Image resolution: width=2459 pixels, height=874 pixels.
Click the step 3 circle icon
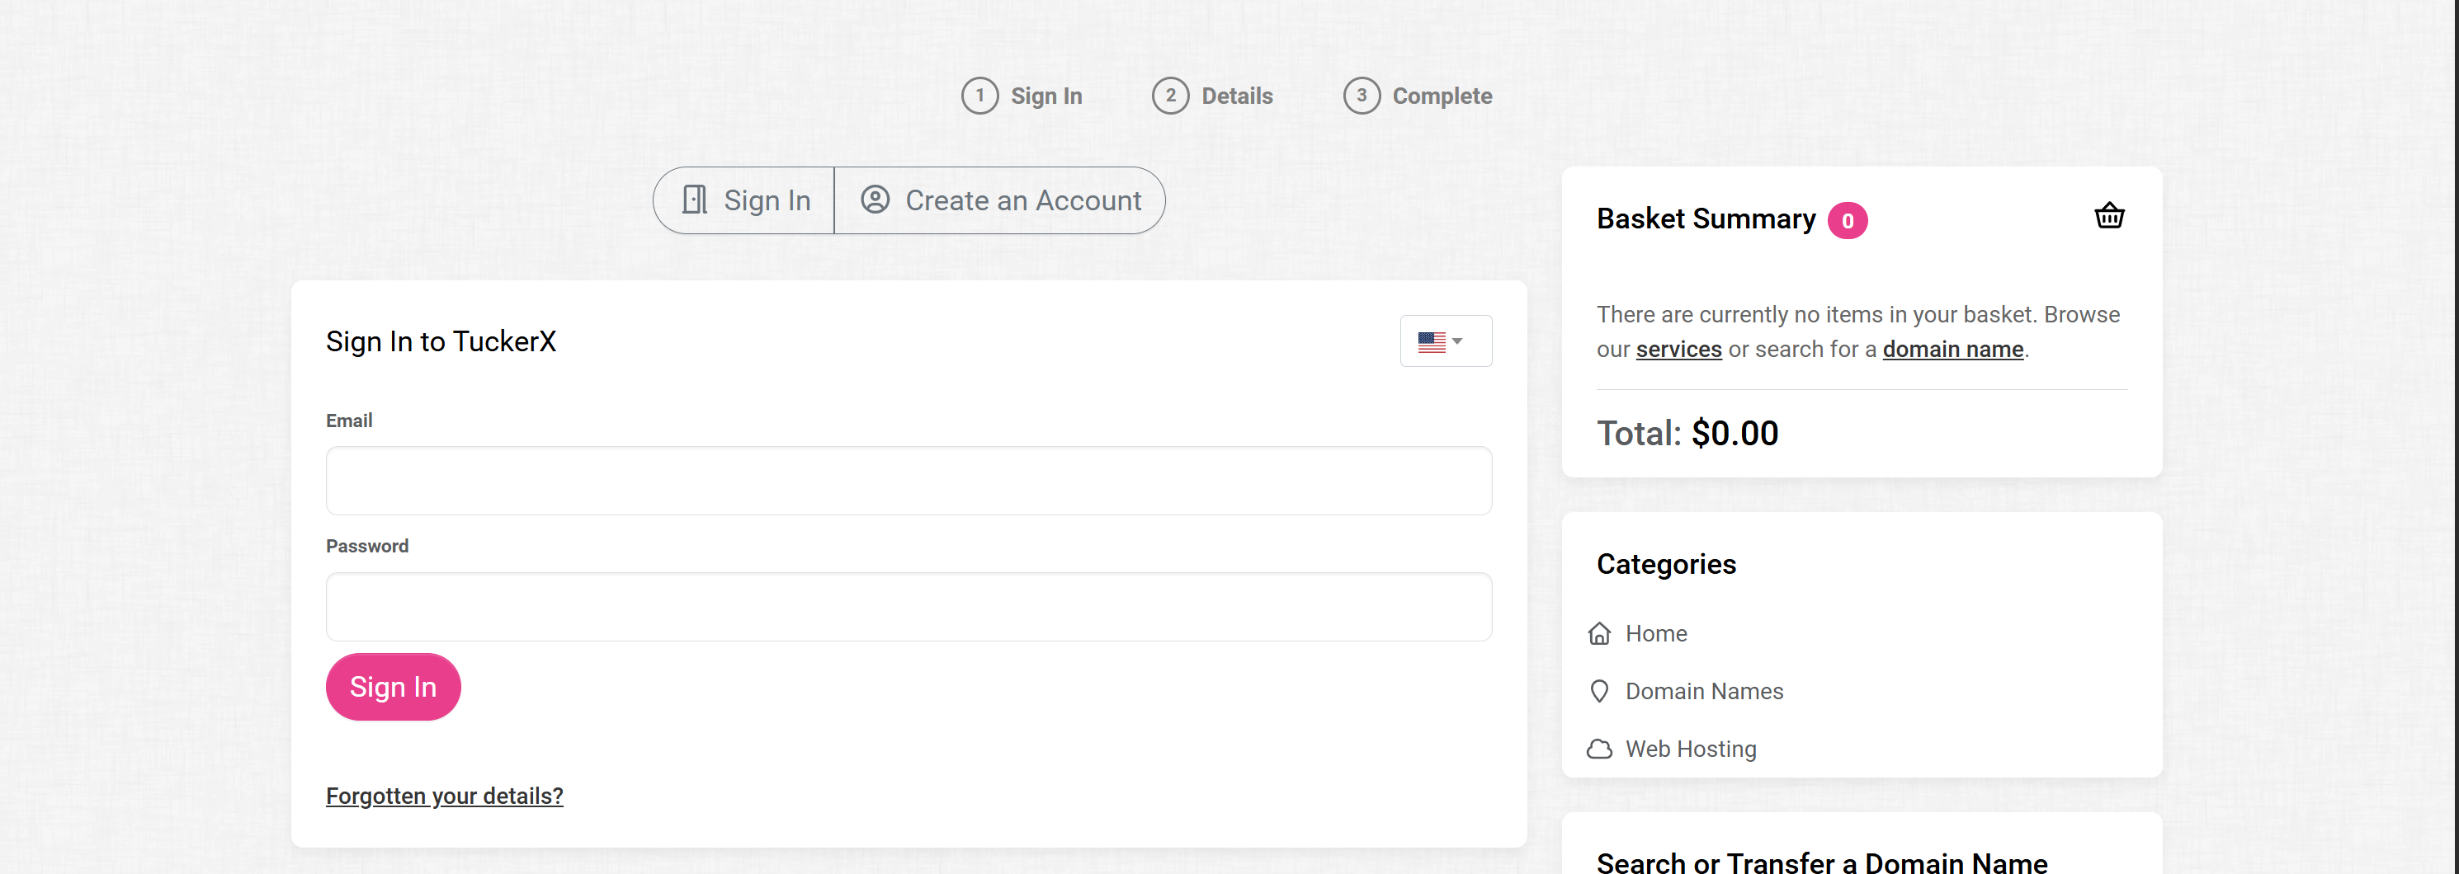(x=1362, y=96)
